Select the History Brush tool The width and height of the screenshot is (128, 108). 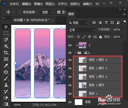[6, 91]
